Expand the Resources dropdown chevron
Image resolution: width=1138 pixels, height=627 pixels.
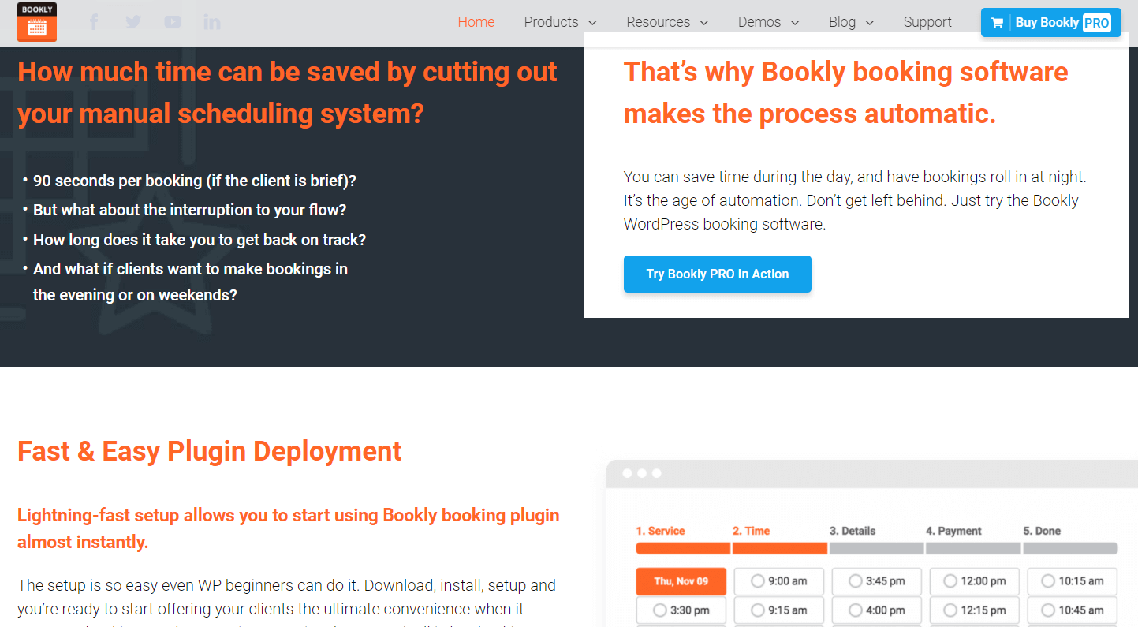click(704, 23)
